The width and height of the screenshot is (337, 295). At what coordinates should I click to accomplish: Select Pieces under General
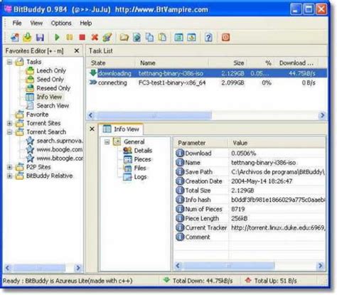142,159
